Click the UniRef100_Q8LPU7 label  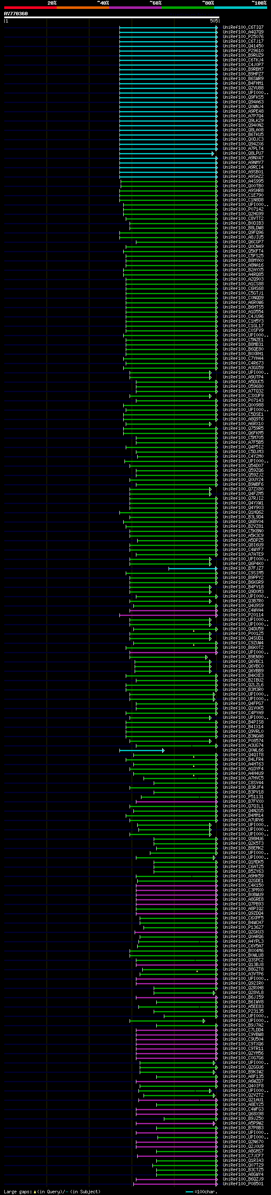(x=243, y=153)
